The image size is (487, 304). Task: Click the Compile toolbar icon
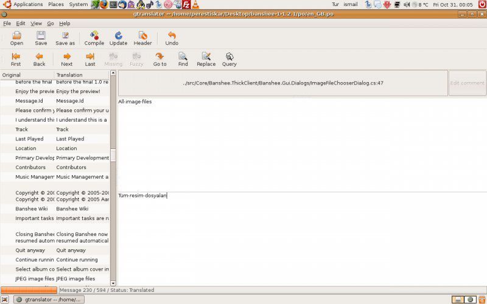[94, 39]
